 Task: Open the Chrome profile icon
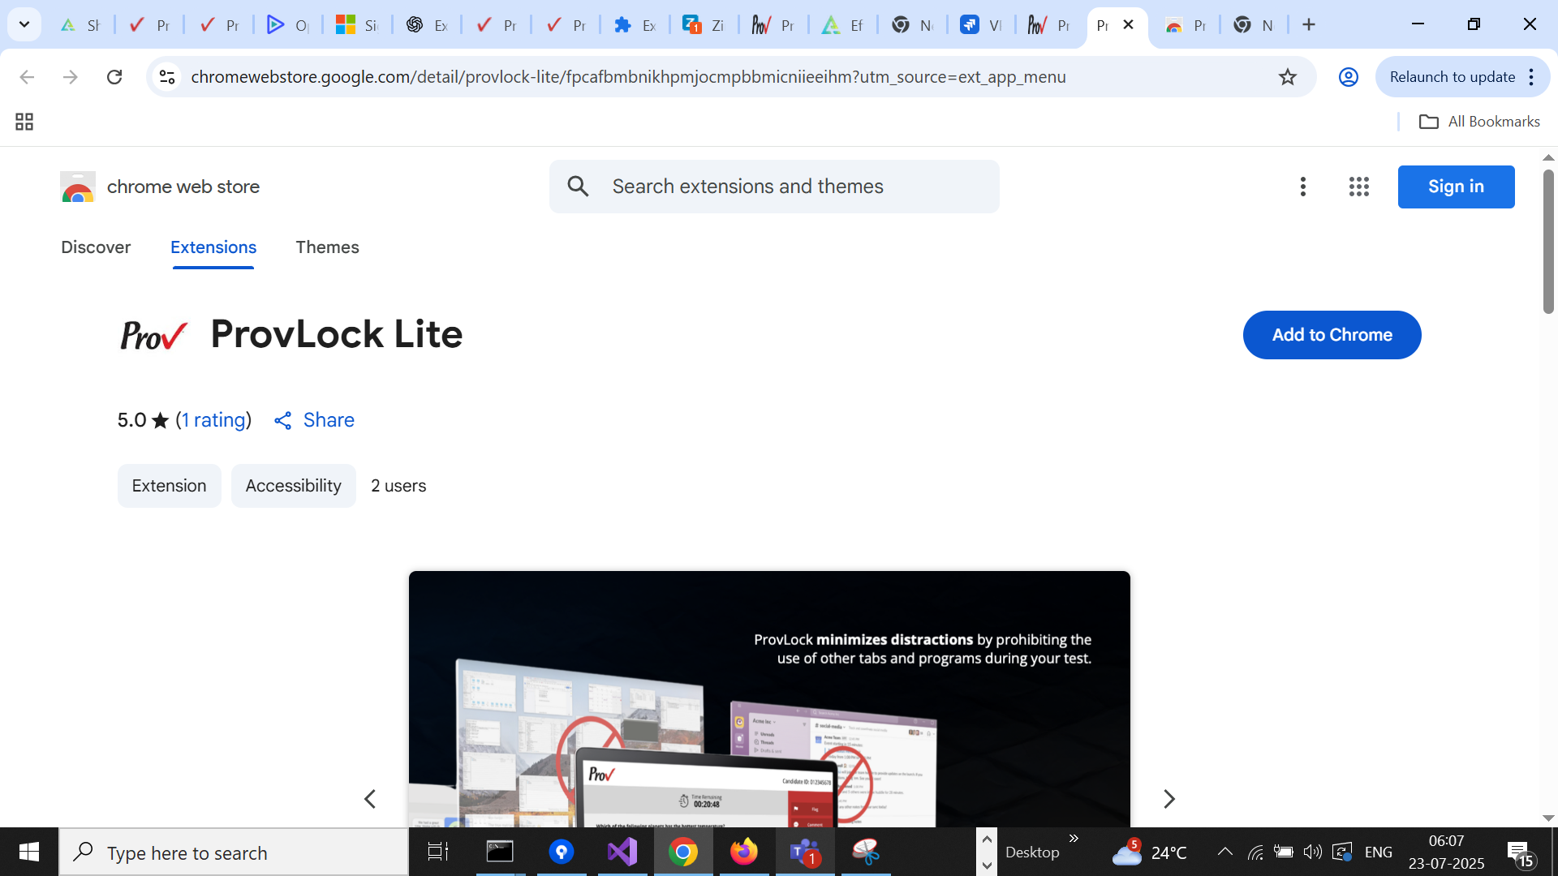[x=1349, y=77]
